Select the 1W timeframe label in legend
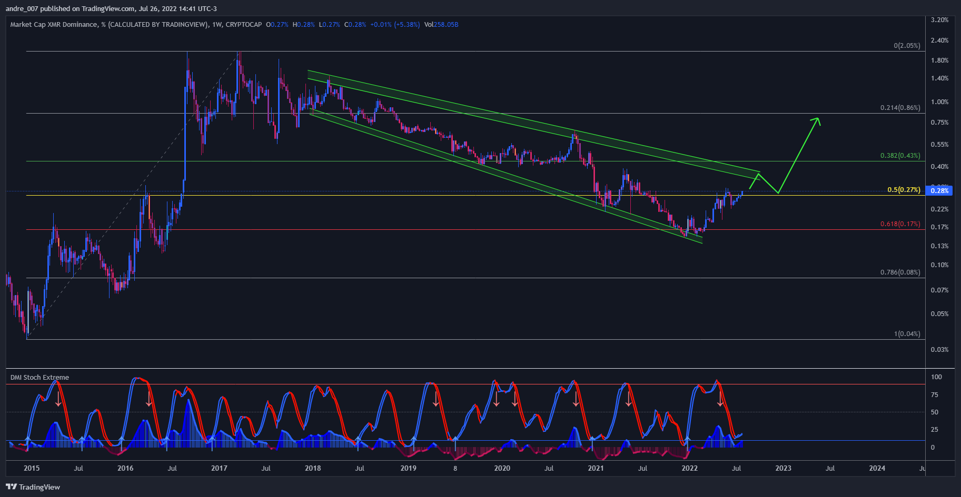 [217, 24]
